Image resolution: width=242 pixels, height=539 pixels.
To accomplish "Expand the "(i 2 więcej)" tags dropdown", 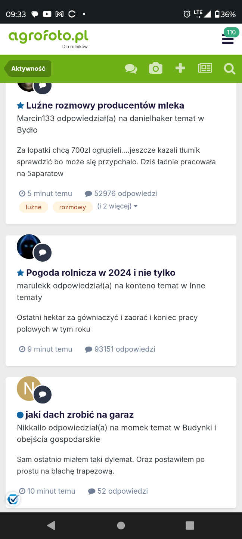I will [117, 206].
